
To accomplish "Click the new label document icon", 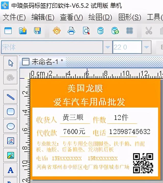I will pos(8,31).
